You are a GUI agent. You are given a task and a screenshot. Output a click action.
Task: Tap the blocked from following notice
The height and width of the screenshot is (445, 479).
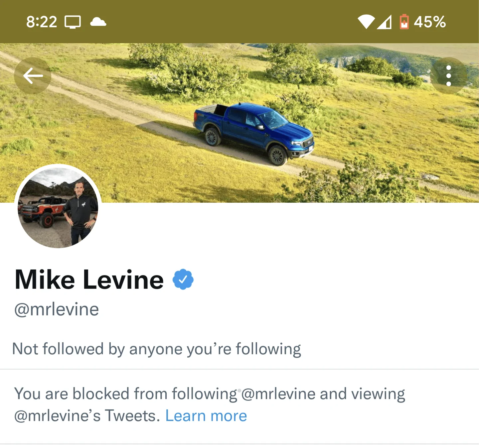click(x=210, y=405)
